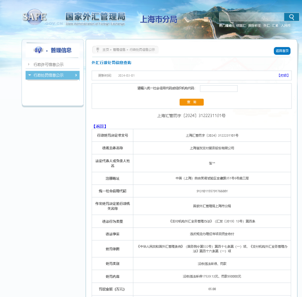Screen dimensions: 302x297
Task: Click hot search link 外汇
Action: point(267,26)
